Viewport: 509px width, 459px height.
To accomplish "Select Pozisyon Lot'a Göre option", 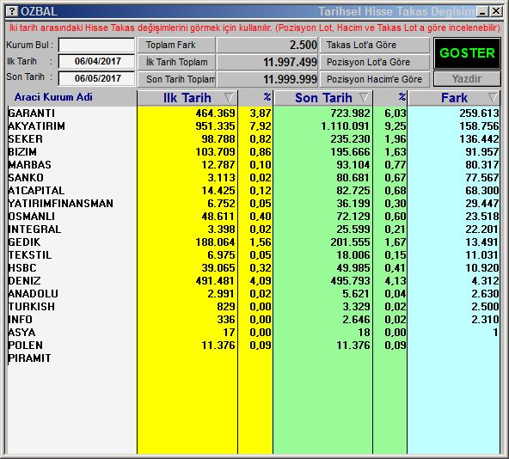I will click(375, 62).
